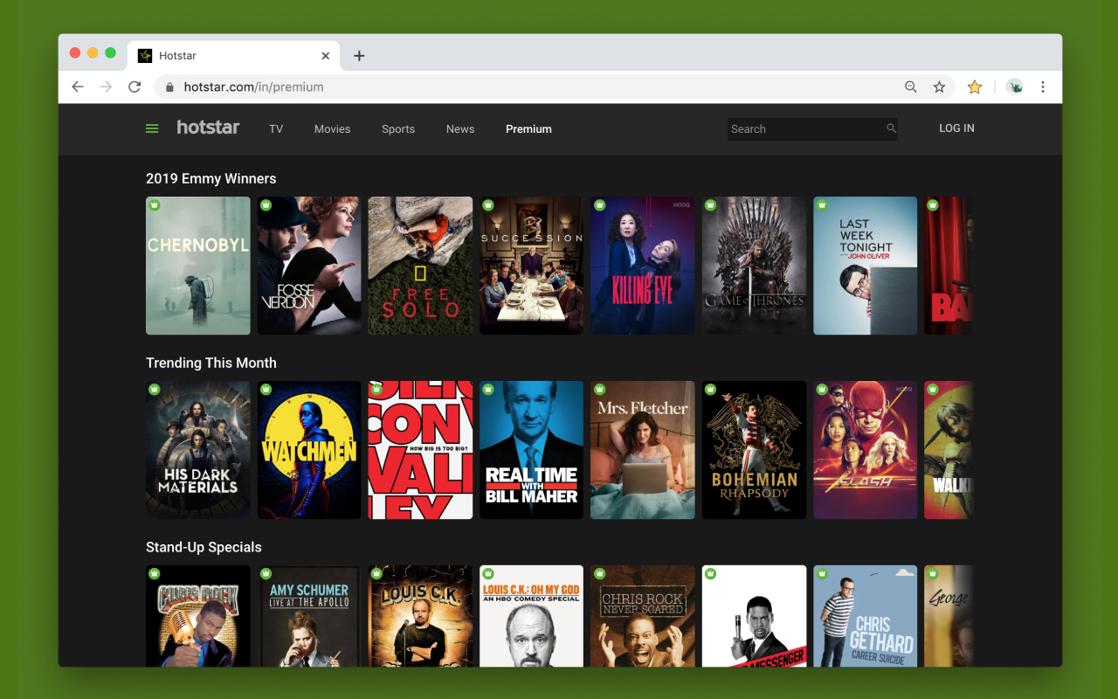This screenshot has width=1118, height=699.
Task: Click the premium crown badge on the Watchmen poster
Action: point(266,390)
